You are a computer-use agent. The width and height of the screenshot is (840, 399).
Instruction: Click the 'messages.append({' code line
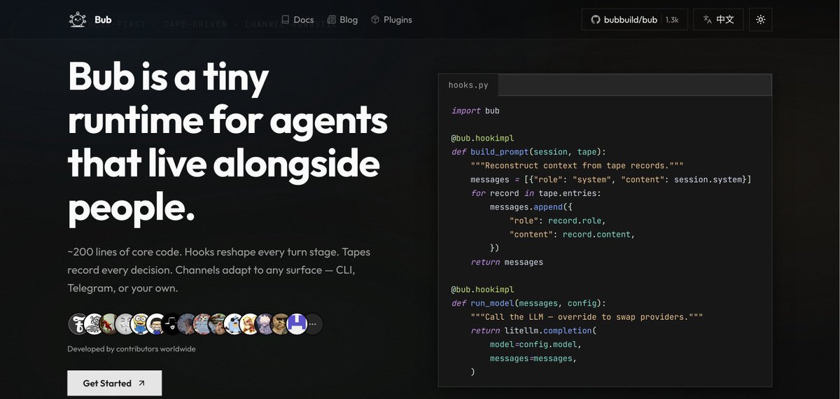click(531, 206)
